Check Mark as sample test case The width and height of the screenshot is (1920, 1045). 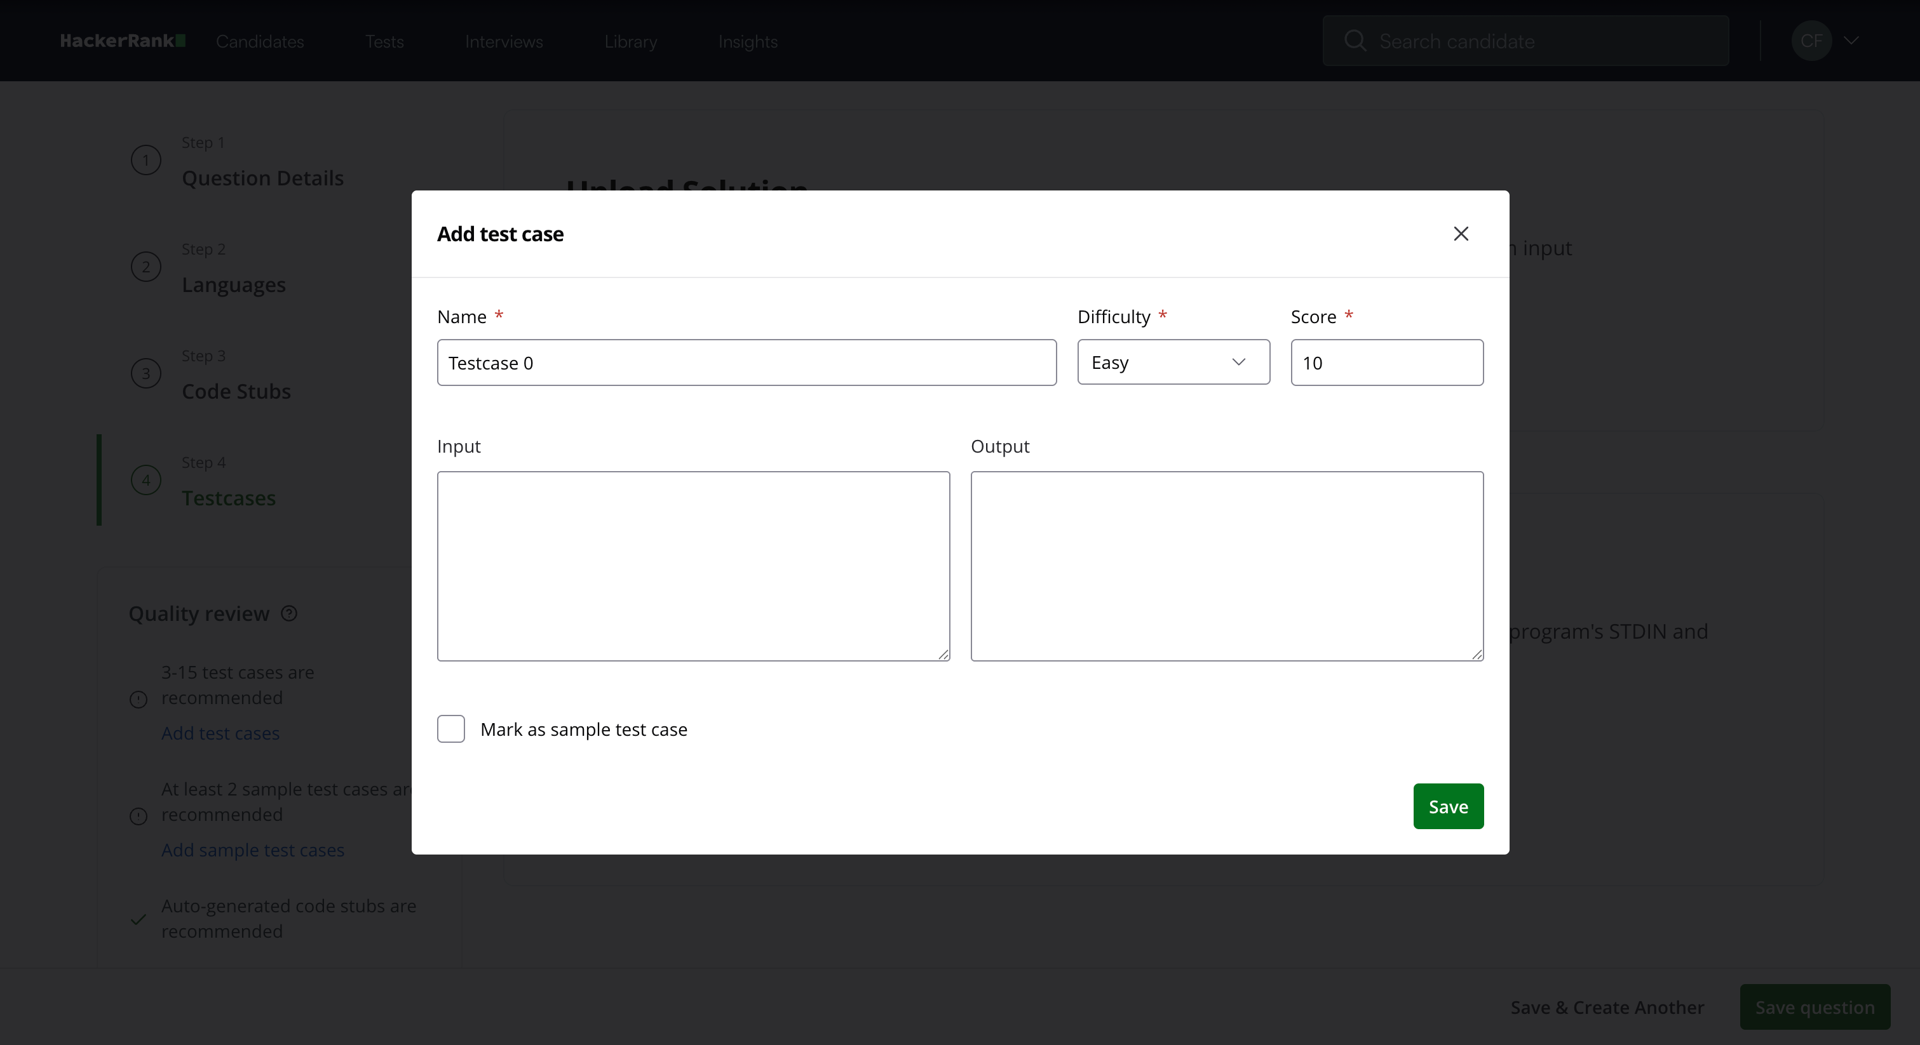pos(451,729)
